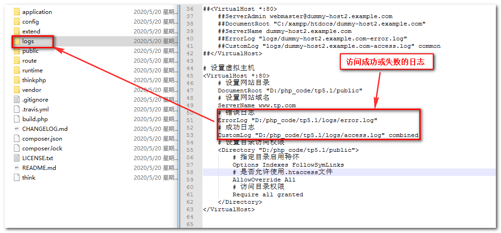
Task: Select the vendor folder icon
Action: click(x=17, y=90)
